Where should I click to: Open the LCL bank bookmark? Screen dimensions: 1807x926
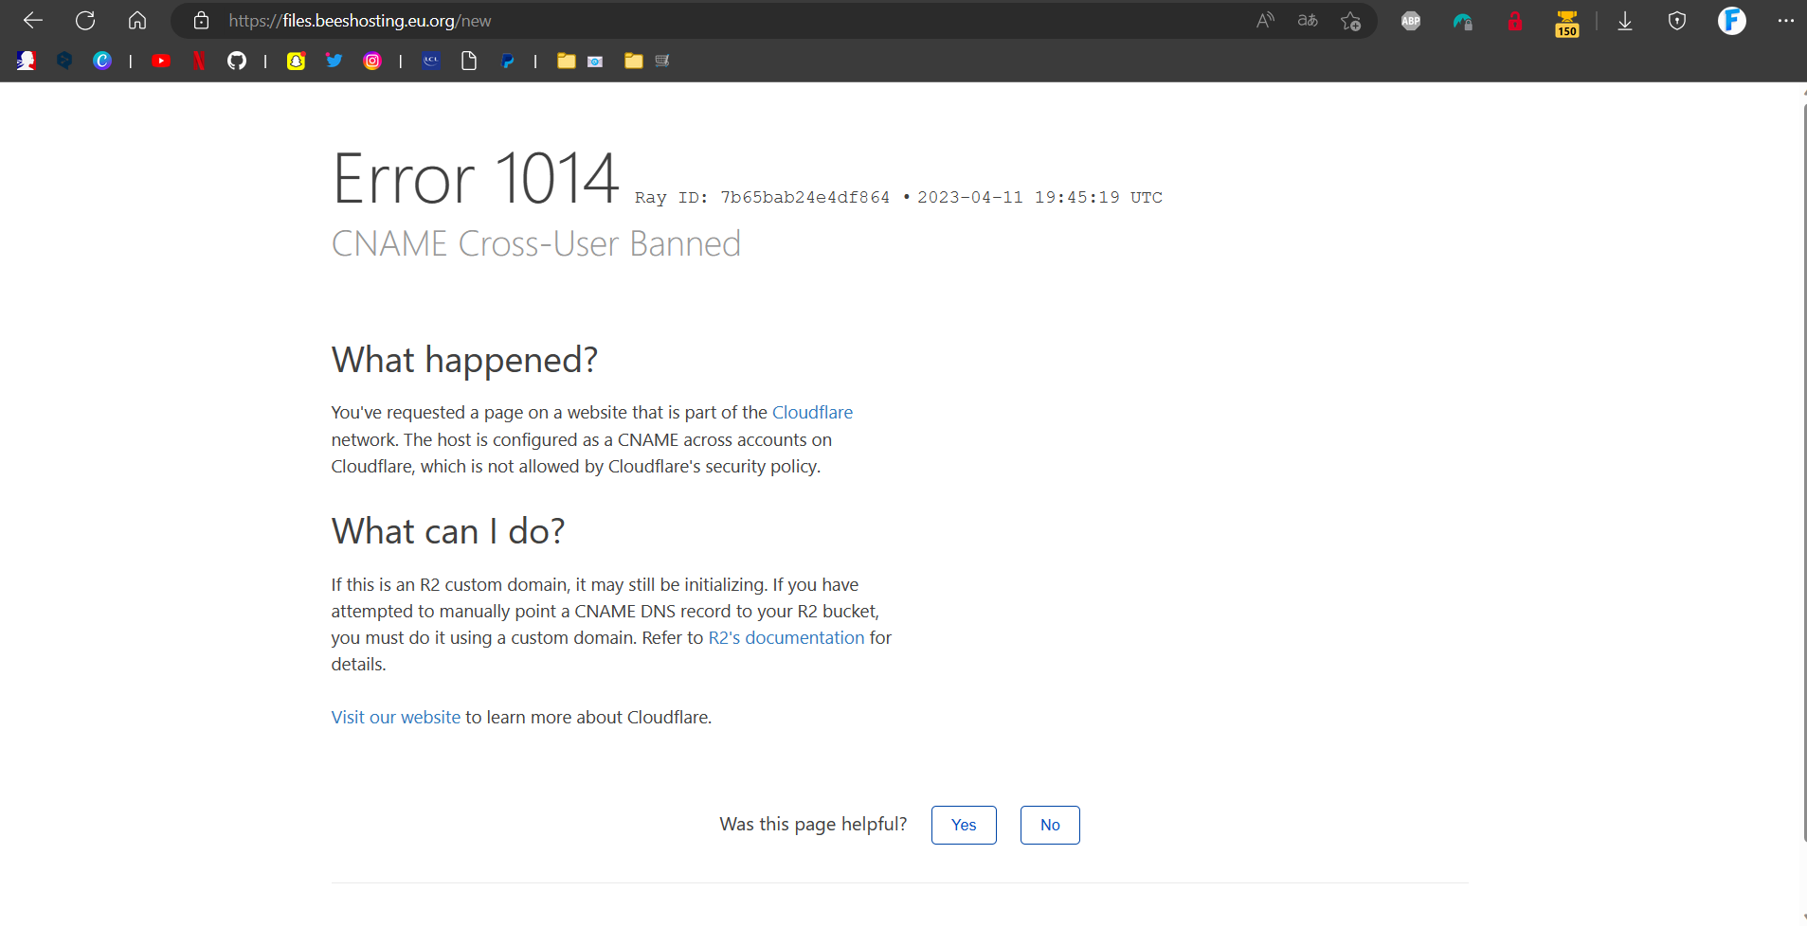tap(431, 61)
